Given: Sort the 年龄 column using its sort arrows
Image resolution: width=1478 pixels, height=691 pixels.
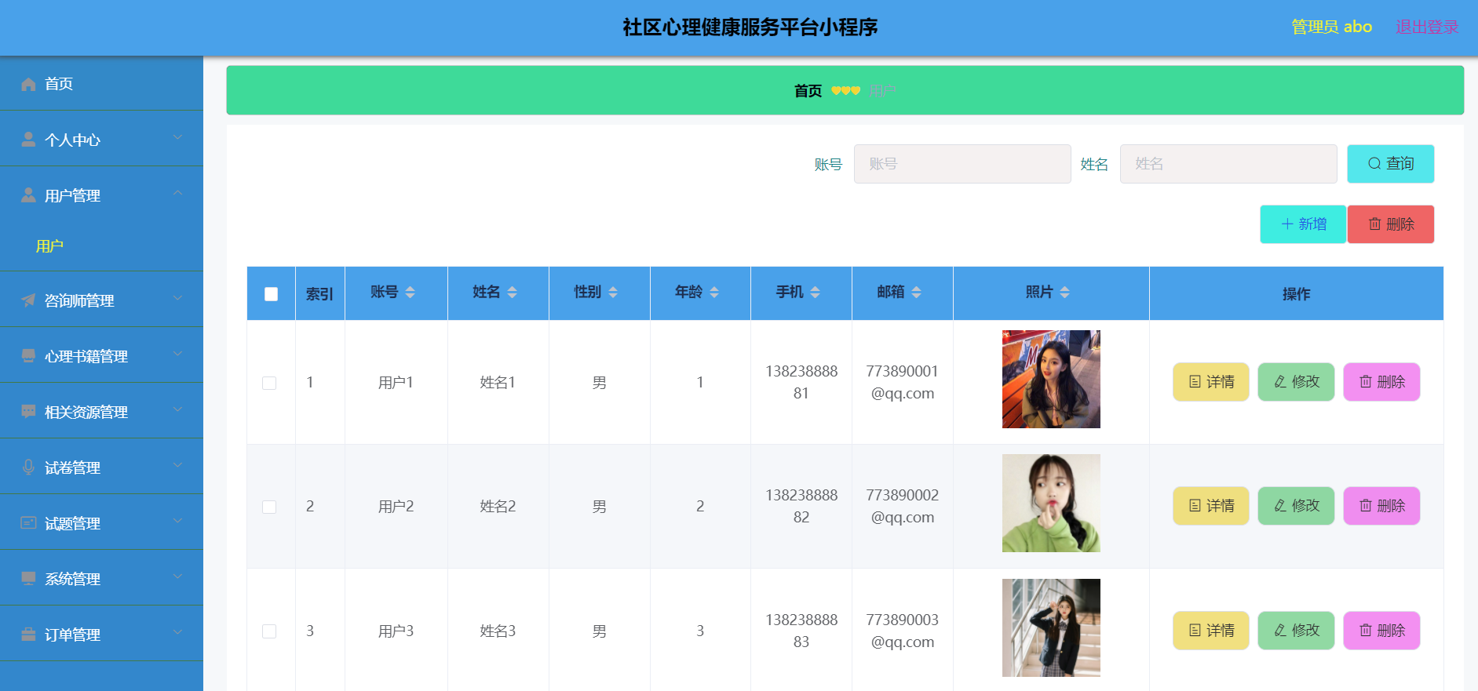Looking at the screenshot, I should [714, 293].
